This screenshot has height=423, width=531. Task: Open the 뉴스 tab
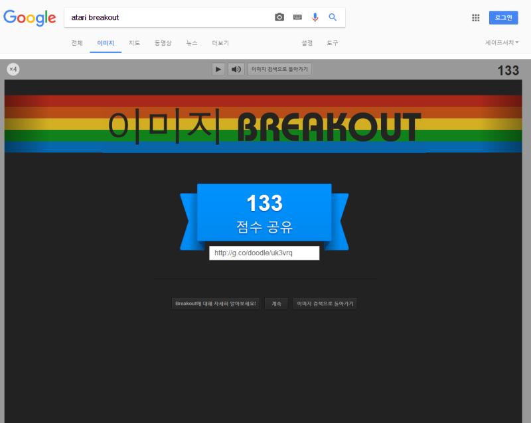[192, 43]
